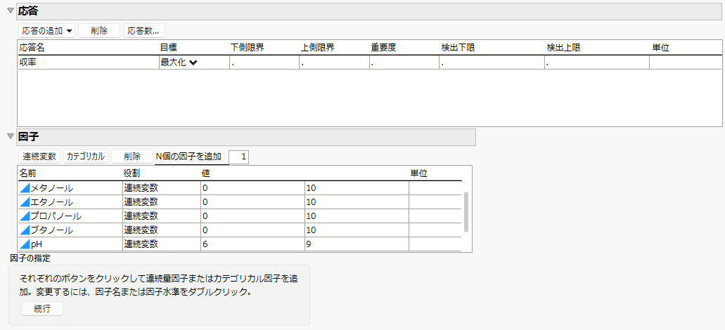This screenshot has height=330, width=725.
Task: Open the 最大化 goal dropdown for 収率
Action: (179, 62)
